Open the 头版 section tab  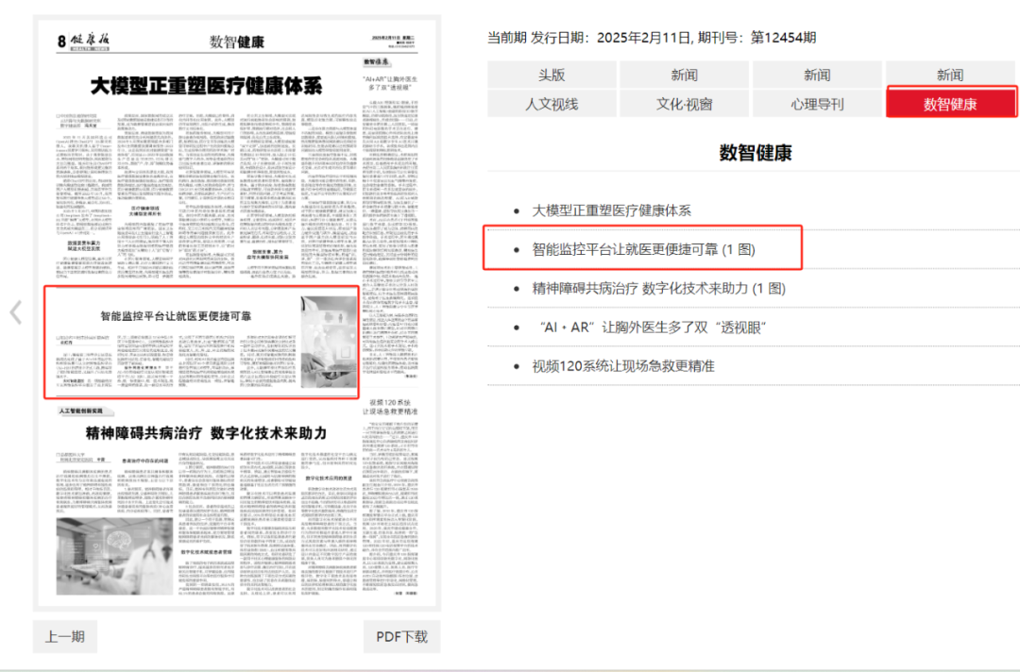(552, 75)
